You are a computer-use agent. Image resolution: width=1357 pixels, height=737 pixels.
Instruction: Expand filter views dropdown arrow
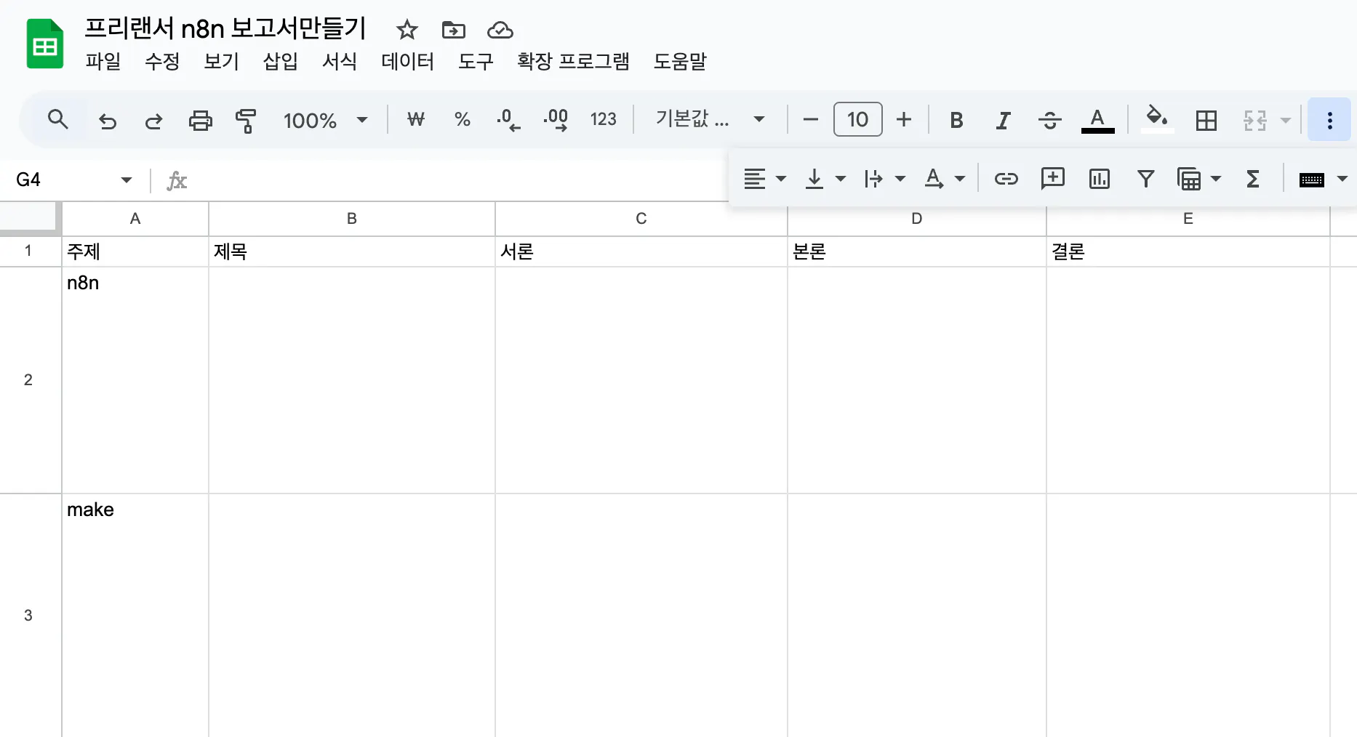click(x=1215, y=179)
